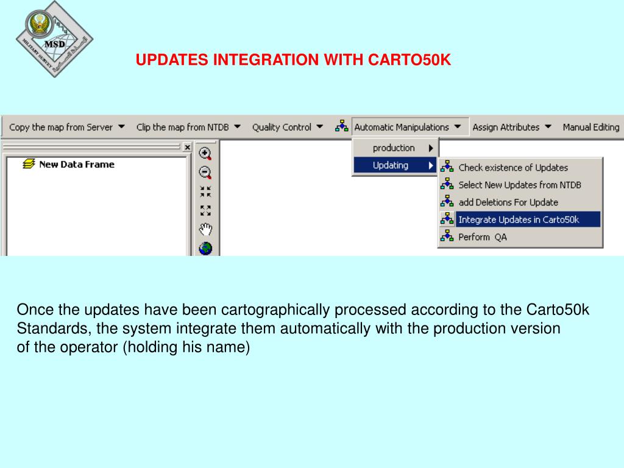Click the MSD Military Survey logo
The image size is (624, 468).
click(x=54, y=39)
